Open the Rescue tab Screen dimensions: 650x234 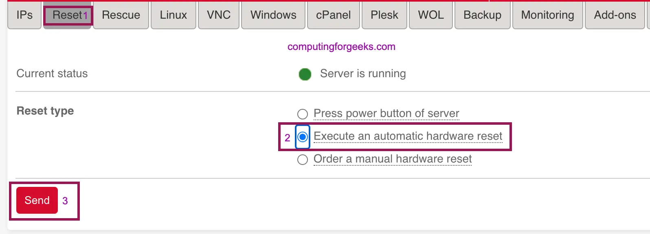point(121,15)
